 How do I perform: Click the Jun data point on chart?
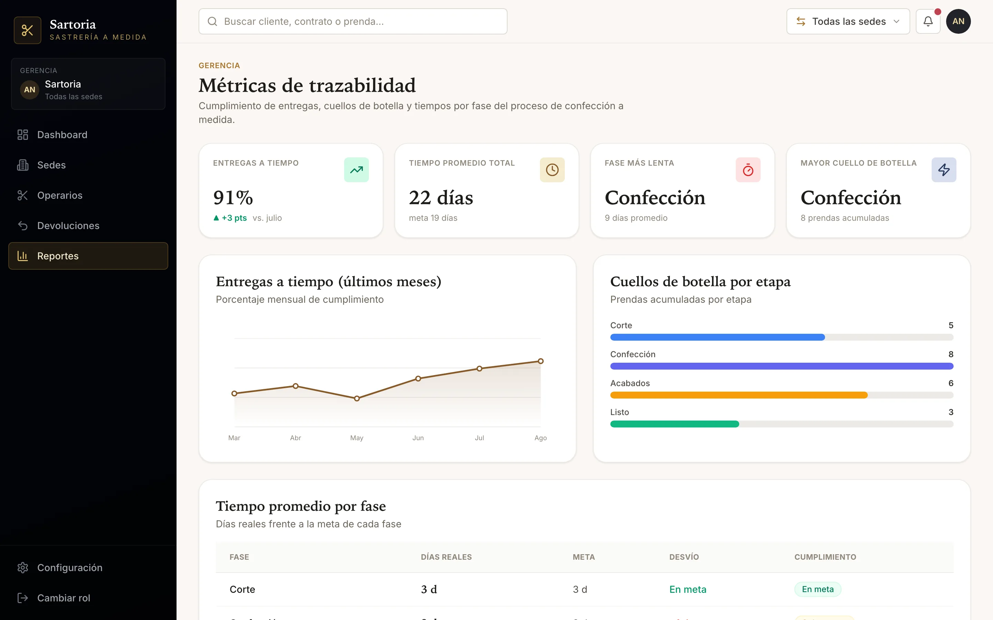[x=418, y=379]
